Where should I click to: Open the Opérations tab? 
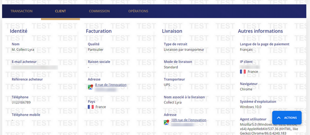click(x=138, y=11)
